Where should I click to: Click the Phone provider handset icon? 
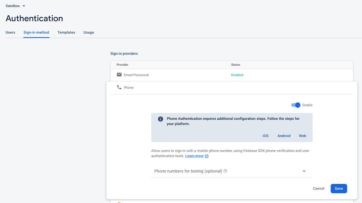119,87
